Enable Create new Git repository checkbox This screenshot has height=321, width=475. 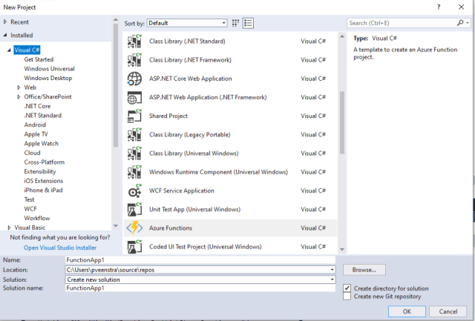point(347,297)
